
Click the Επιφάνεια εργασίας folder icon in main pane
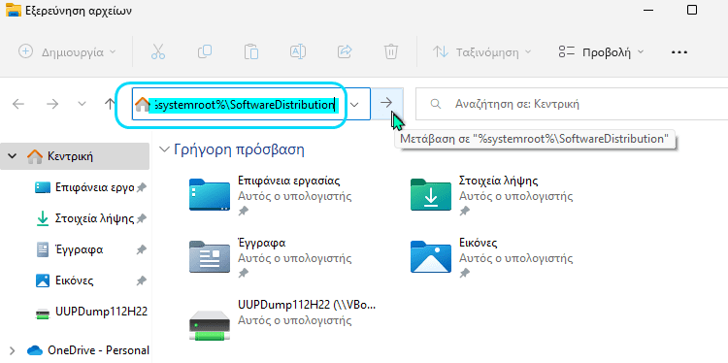[x=210, y=194]
